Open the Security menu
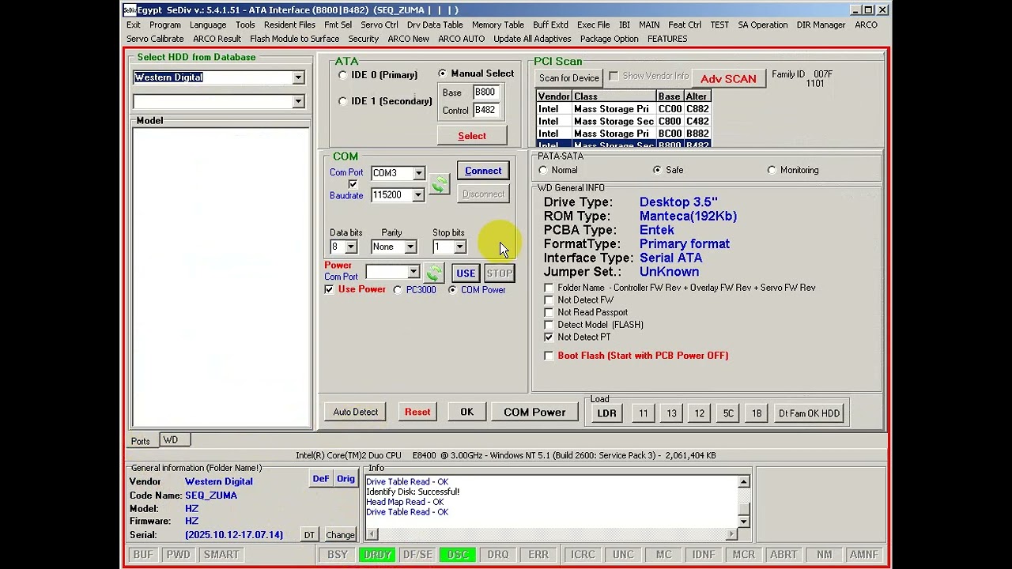1012x569 pixels. click(364, 39)
